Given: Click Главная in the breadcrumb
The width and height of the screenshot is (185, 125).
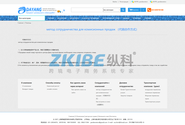Looking at the screenshot, I should coord(21,23).
